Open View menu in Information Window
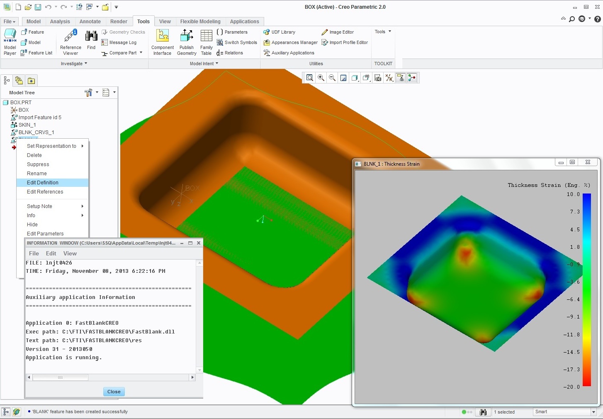 [70, 253]
